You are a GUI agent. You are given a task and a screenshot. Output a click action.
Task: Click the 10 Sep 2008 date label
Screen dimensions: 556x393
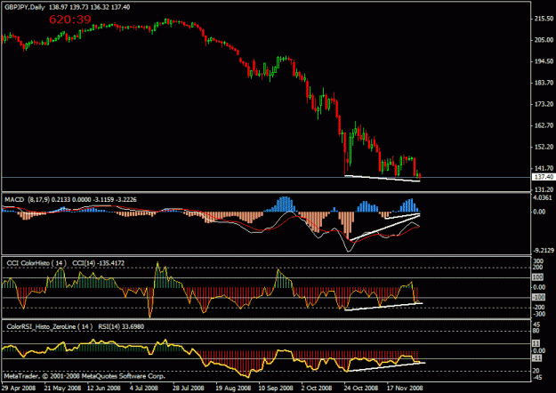[x=276, y=388]
